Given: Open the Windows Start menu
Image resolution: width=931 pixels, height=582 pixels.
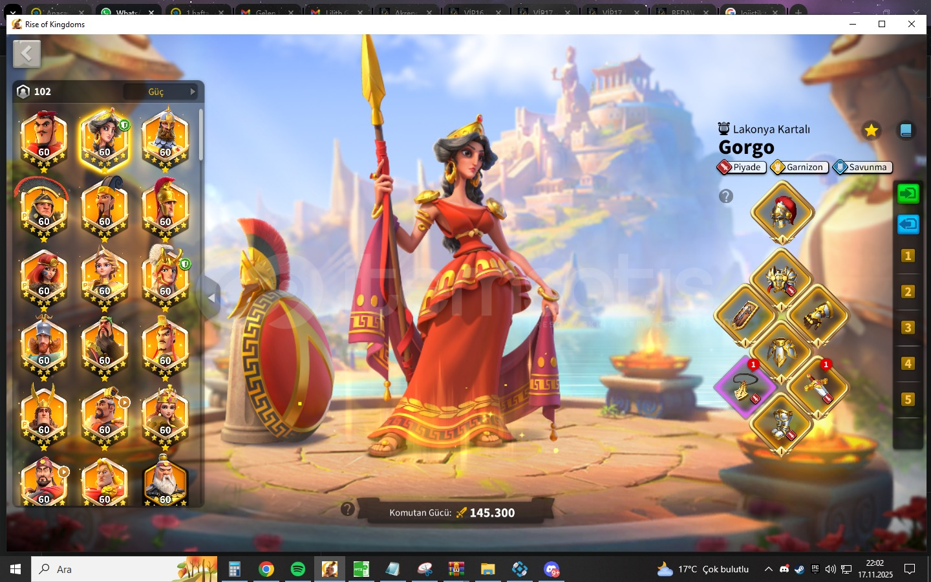Looking at the screenshot, I should click(x=16, y=569).
